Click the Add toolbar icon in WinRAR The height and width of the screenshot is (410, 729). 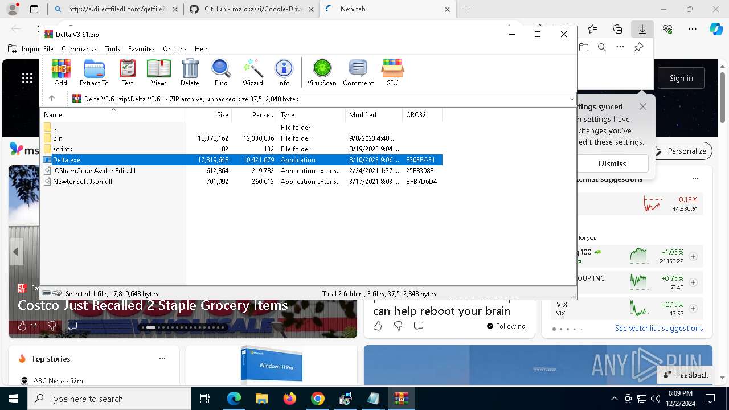61,72
